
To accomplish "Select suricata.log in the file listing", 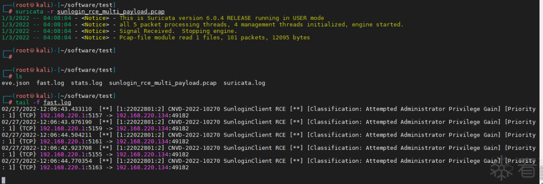I will tap(244, 83).
